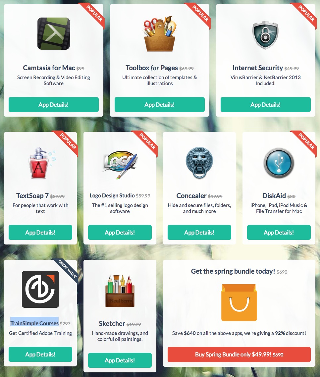Open App Details for TextSoap 7
Screen dimensions: 320x377
pyautogui.click(x=40, y=233)
